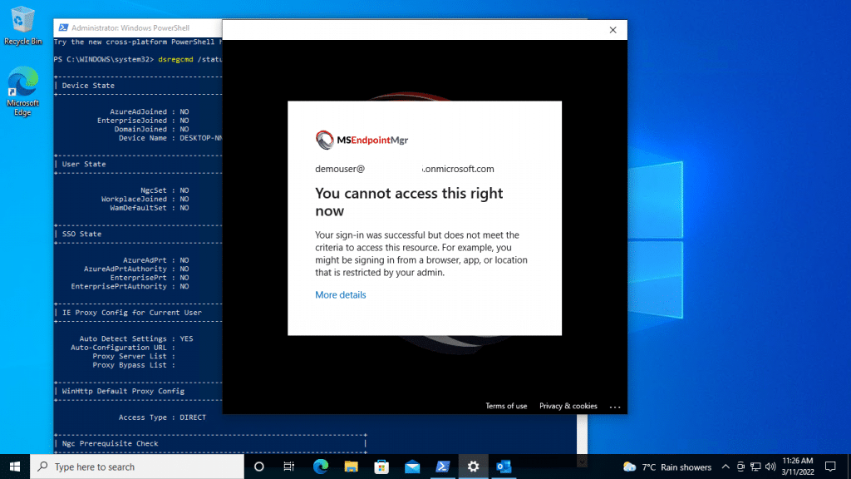The height and width of the screenshot is (479, 851).
Task: Click the Cortana circle on the taskbar
Action: pyautogui.click(x=259, y=467)
